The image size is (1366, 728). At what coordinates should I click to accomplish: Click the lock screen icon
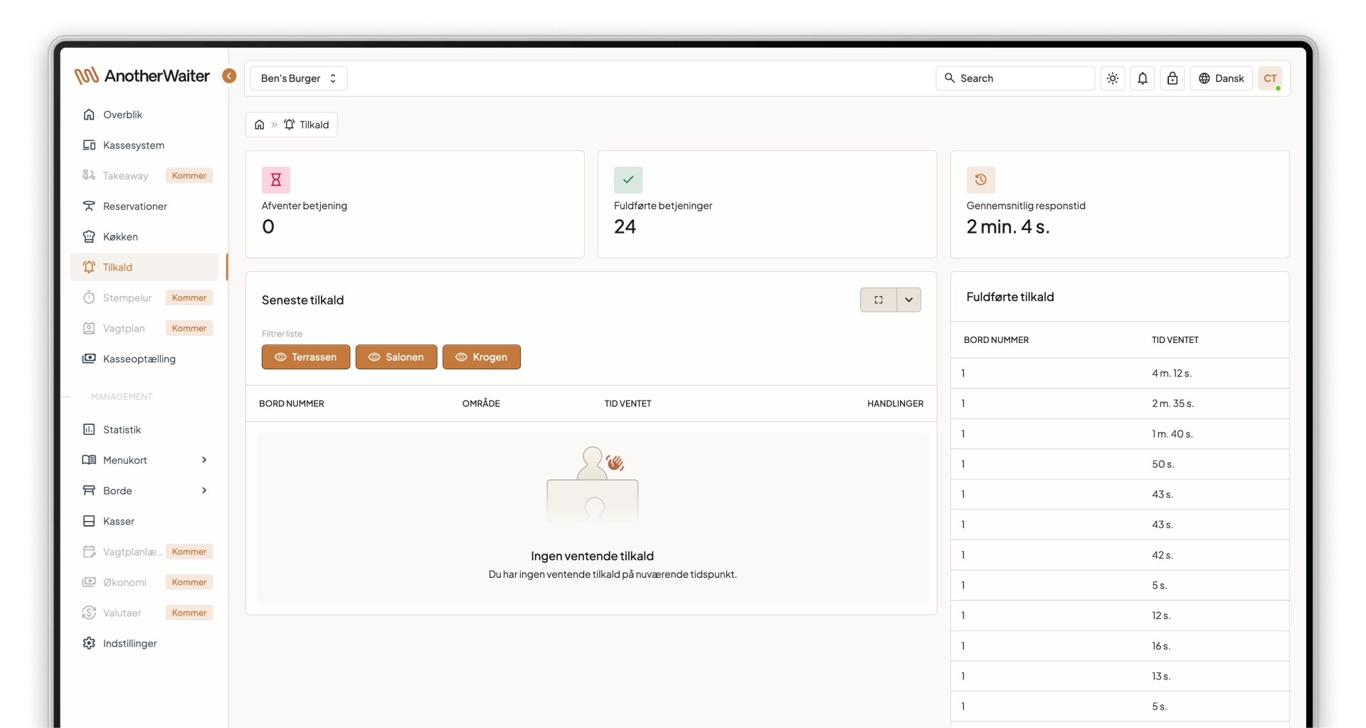[x=1172, y=78]
